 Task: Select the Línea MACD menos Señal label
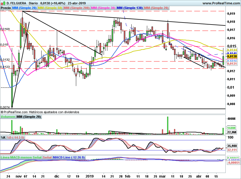(x=21, y=158)
